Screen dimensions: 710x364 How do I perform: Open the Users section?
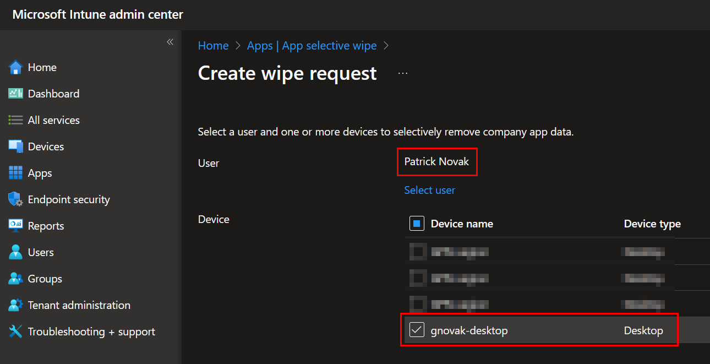pyautogui.click(x=16, y=252)
